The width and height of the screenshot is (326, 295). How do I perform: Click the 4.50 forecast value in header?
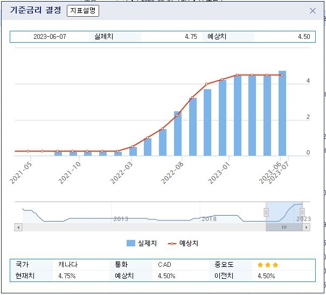point(304,37)
